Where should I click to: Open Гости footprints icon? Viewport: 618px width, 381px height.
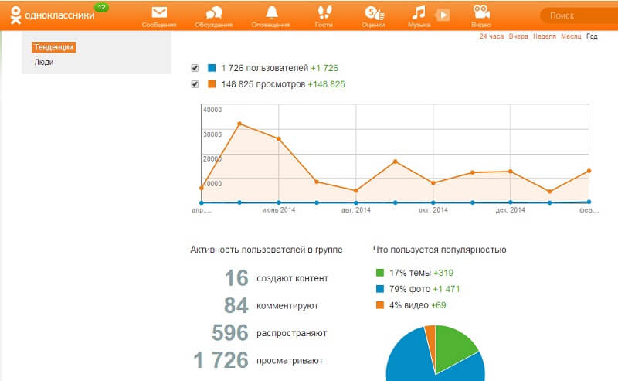pos(324,13)
